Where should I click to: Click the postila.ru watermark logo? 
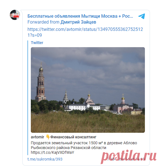pyautogui.click(x=129, y=157)
